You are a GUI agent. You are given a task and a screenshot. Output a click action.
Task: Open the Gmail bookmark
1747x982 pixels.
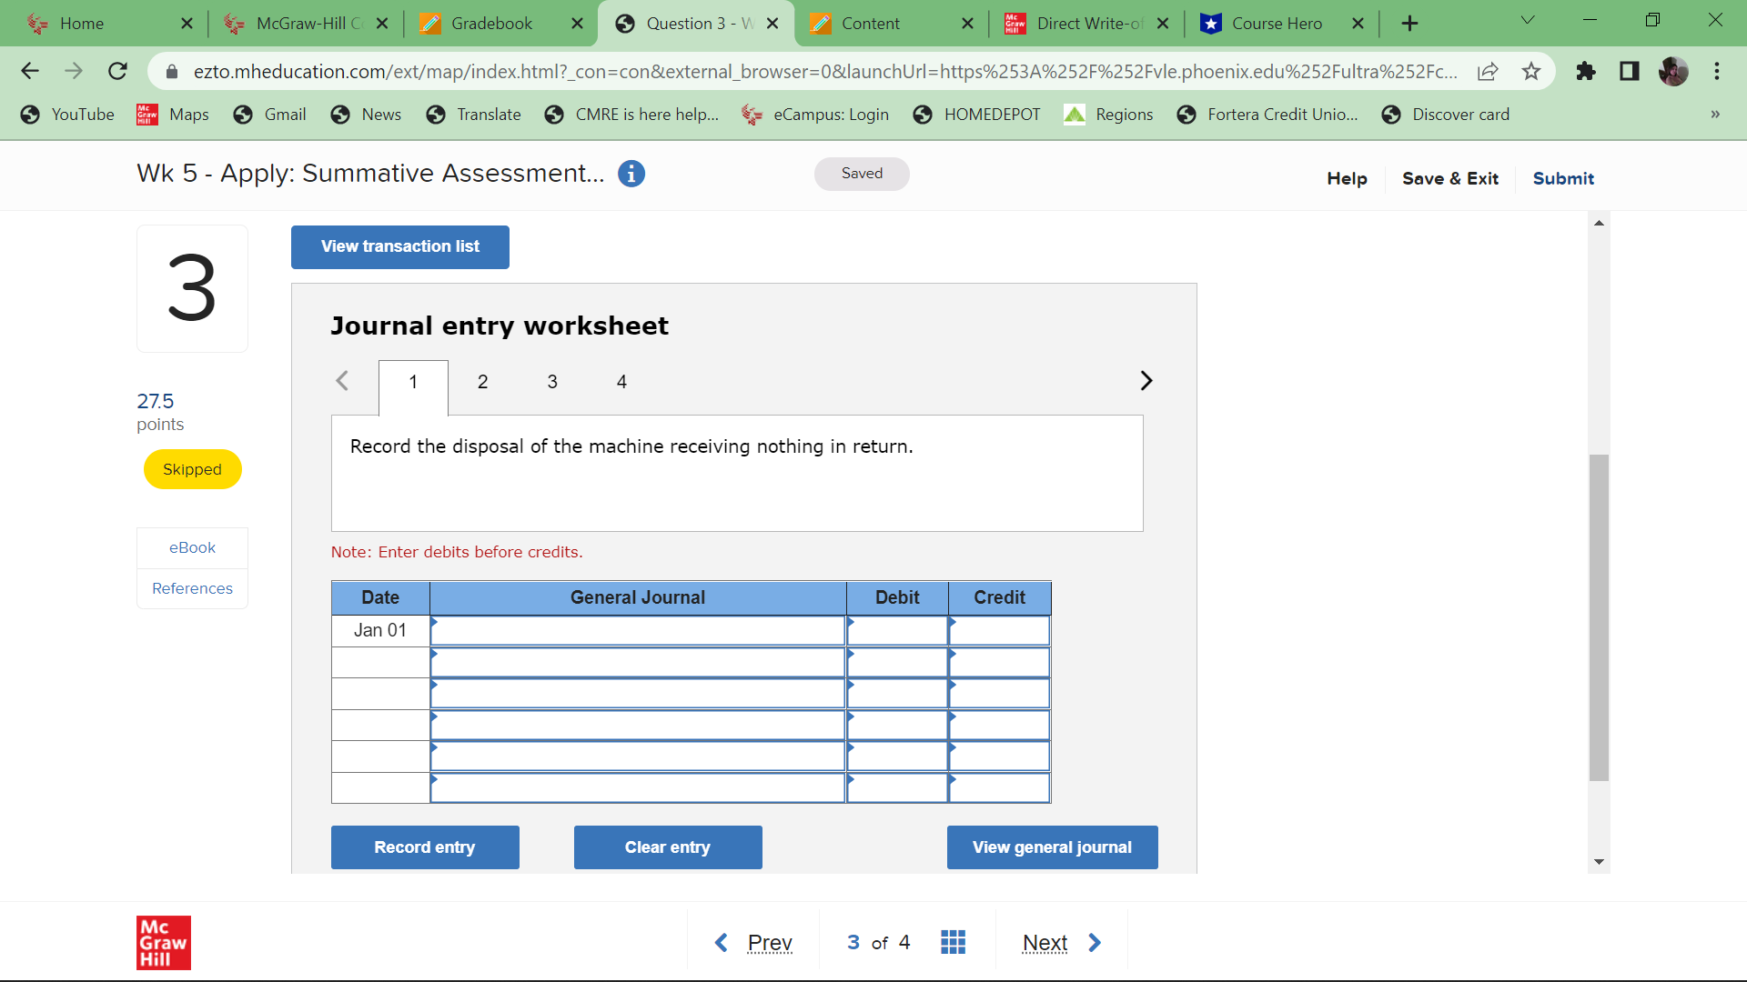point(269,115)
